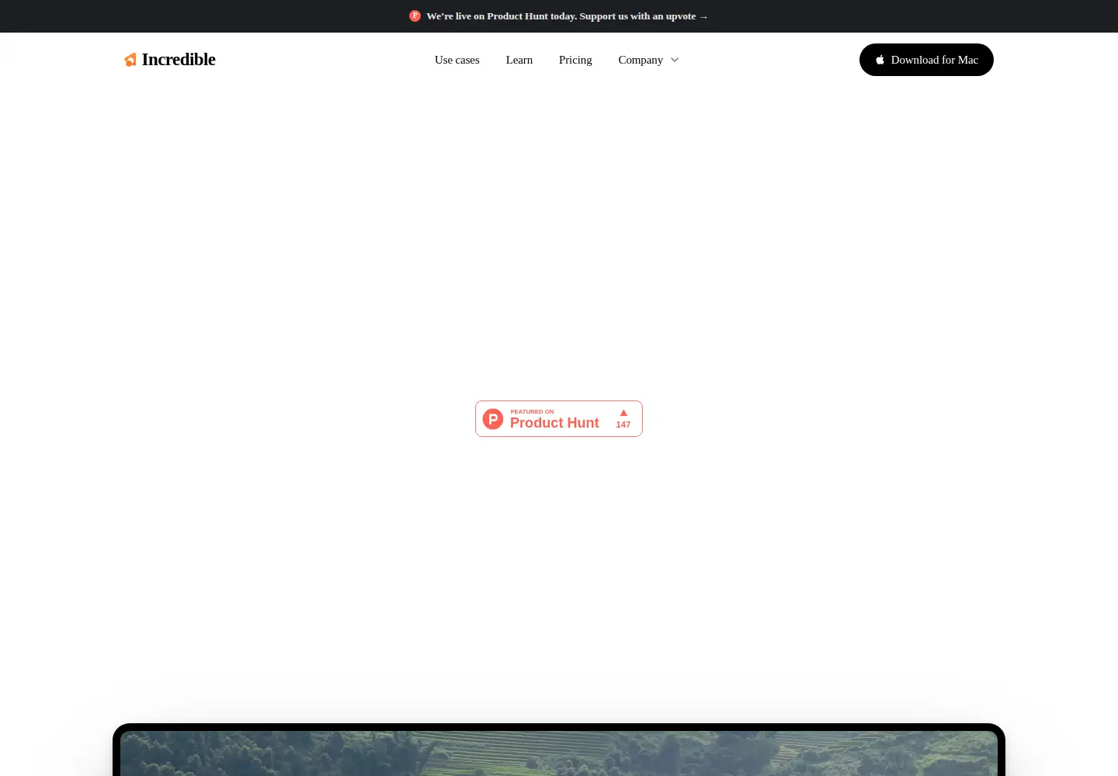1118x776 pixels.
Task: Open the Incredible home wordmark
Action: coord(179,60)
